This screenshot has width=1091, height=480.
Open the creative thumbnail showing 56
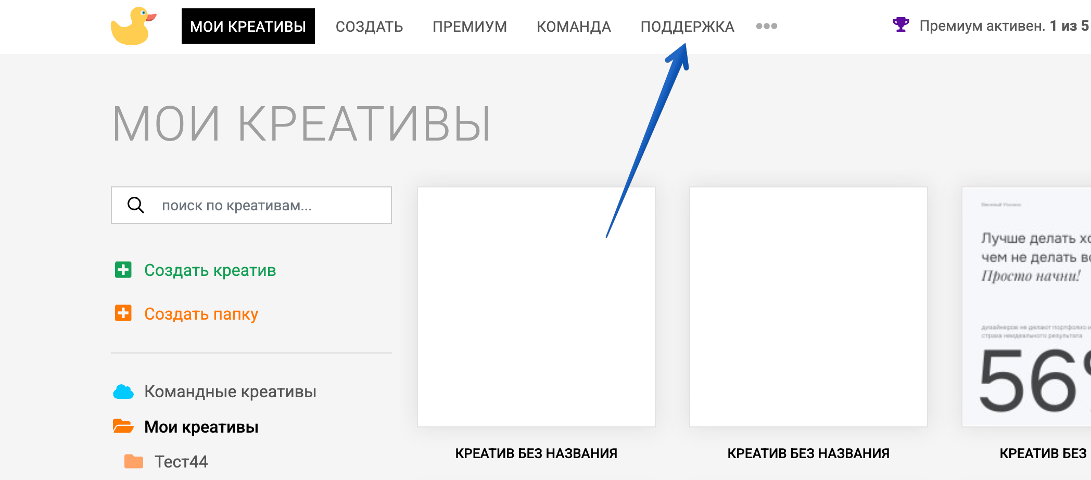1026,307
